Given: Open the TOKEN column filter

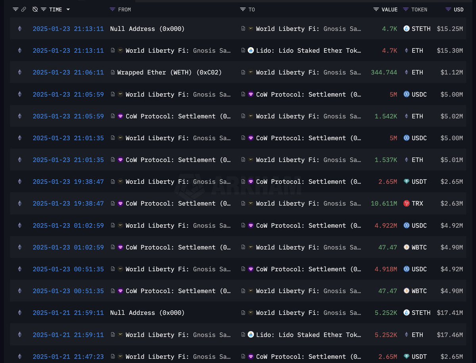Looking at the screenshot, I should click(x=405, y=10).
